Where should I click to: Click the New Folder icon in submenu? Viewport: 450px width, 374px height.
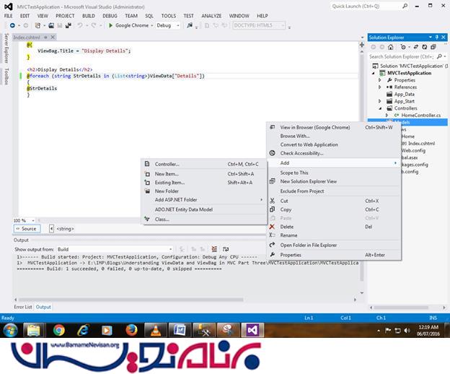(x=147, y=191)
